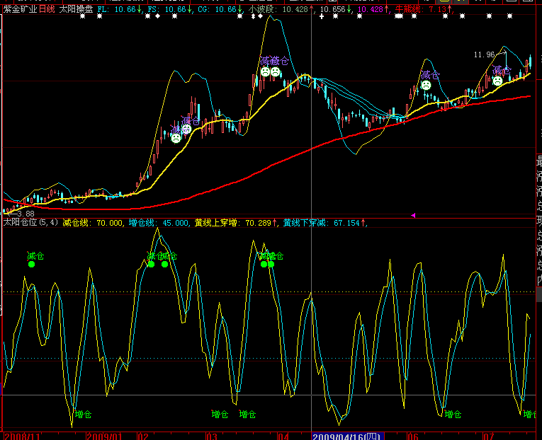Image resolution: width=542 pixels, height=440 pixels.
Task: Click the 增仓线 45.000 value label
Action: [159, 223]
